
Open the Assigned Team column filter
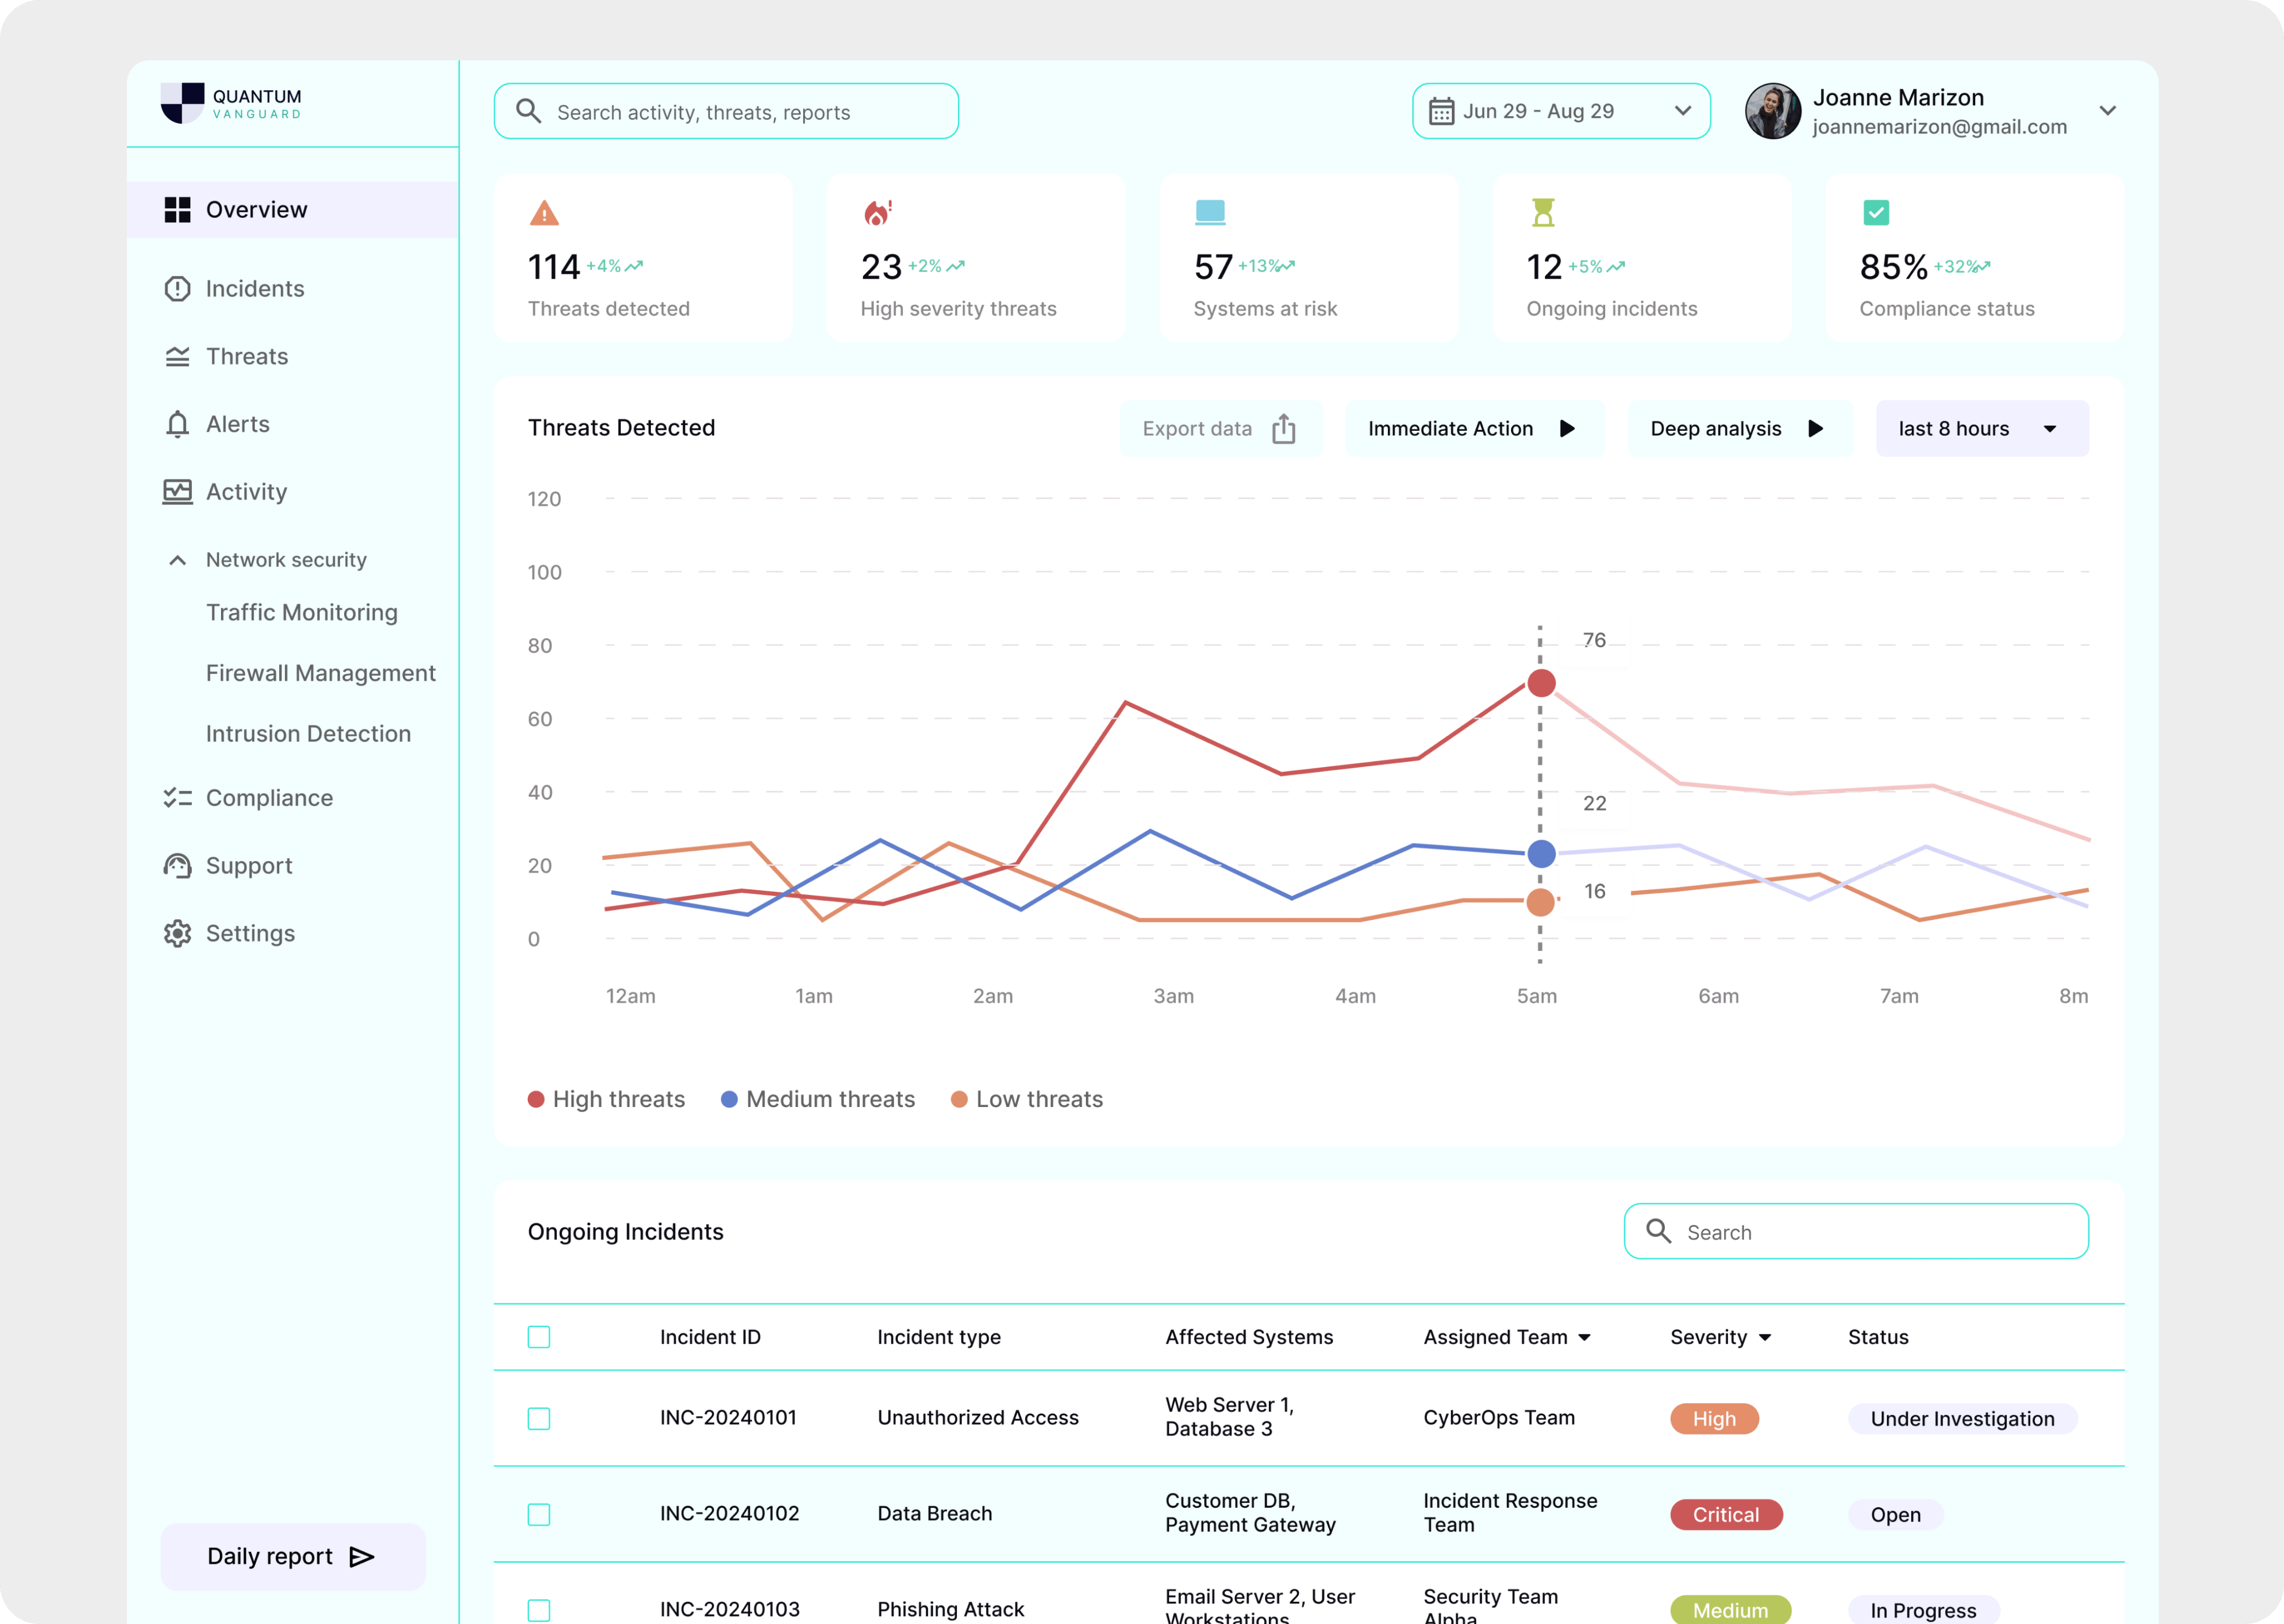[x=1584, y=1337]
